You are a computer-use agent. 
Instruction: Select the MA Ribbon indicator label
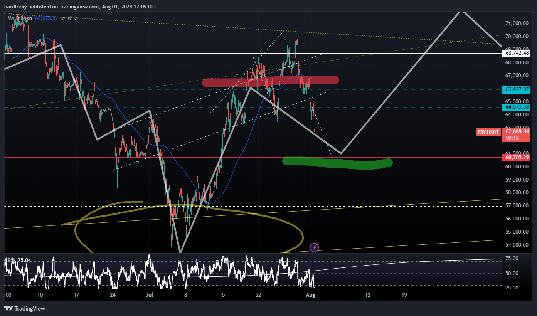(19, 18)
